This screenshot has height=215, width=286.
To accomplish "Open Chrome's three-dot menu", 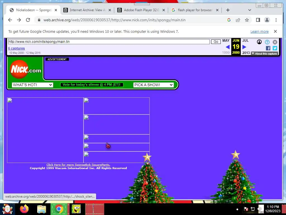I will point(276,20).
